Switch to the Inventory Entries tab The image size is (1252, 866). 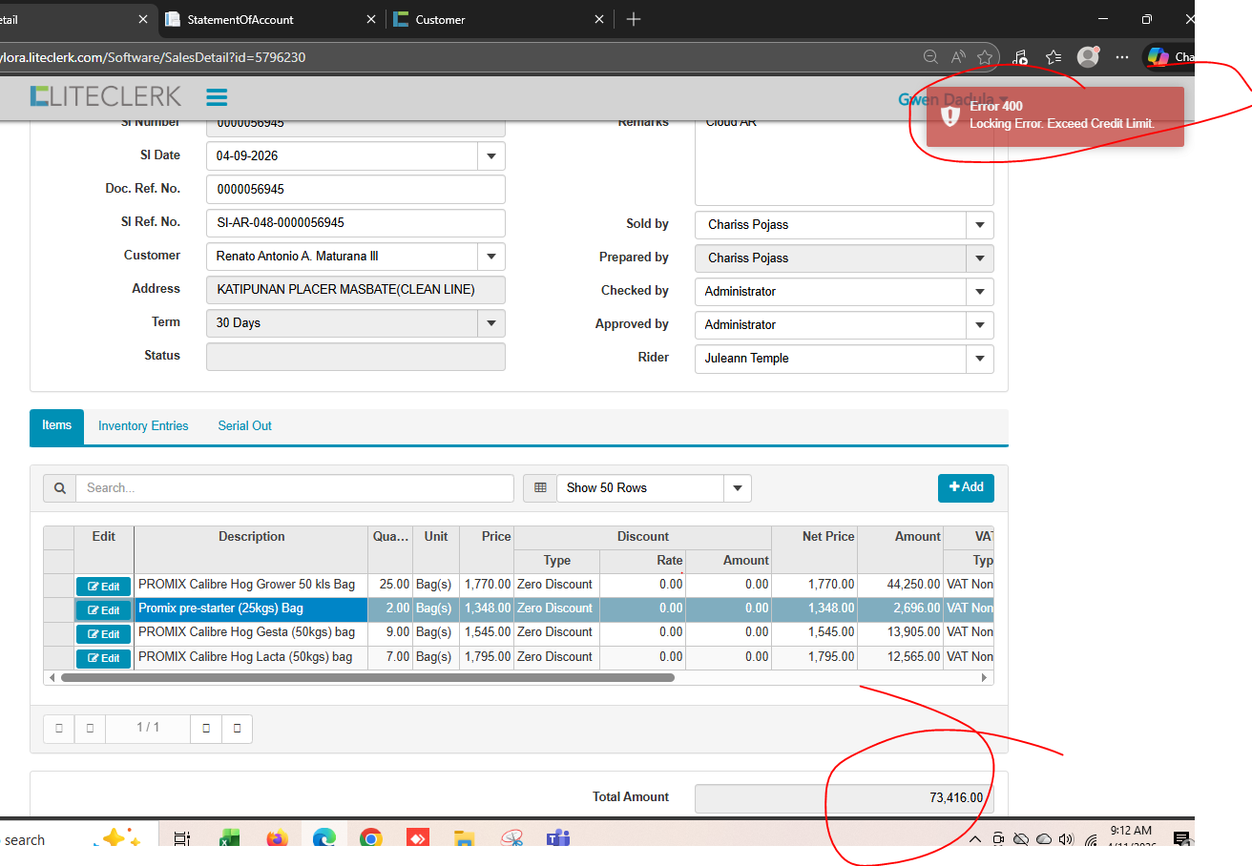tap(143, 426)
